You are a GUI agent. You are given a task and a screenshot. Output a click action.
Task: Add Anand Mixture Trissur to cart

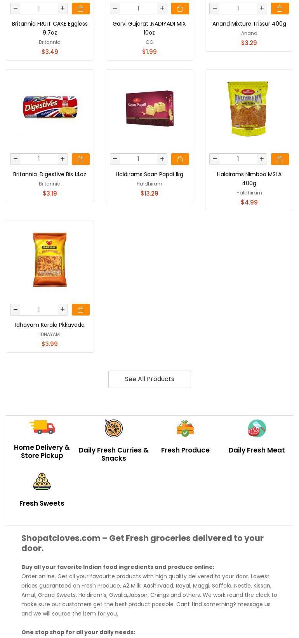coord(280,9)
